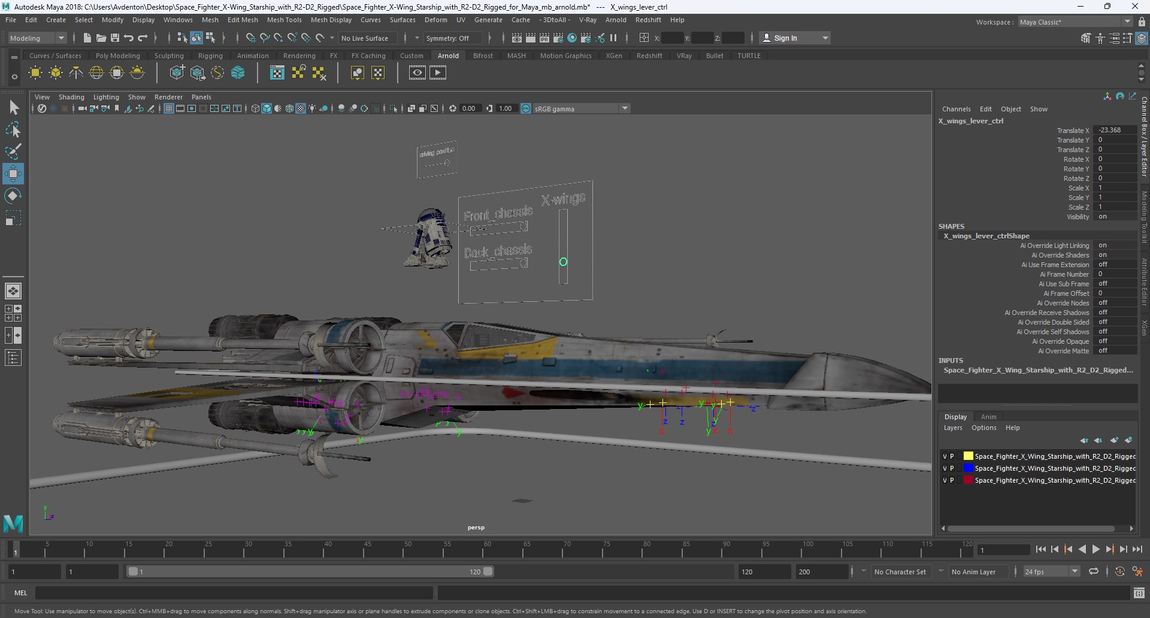Toggle visibility of the blue layer
Viewport: 1150px width, 618px height.
[x=945, y=468]
